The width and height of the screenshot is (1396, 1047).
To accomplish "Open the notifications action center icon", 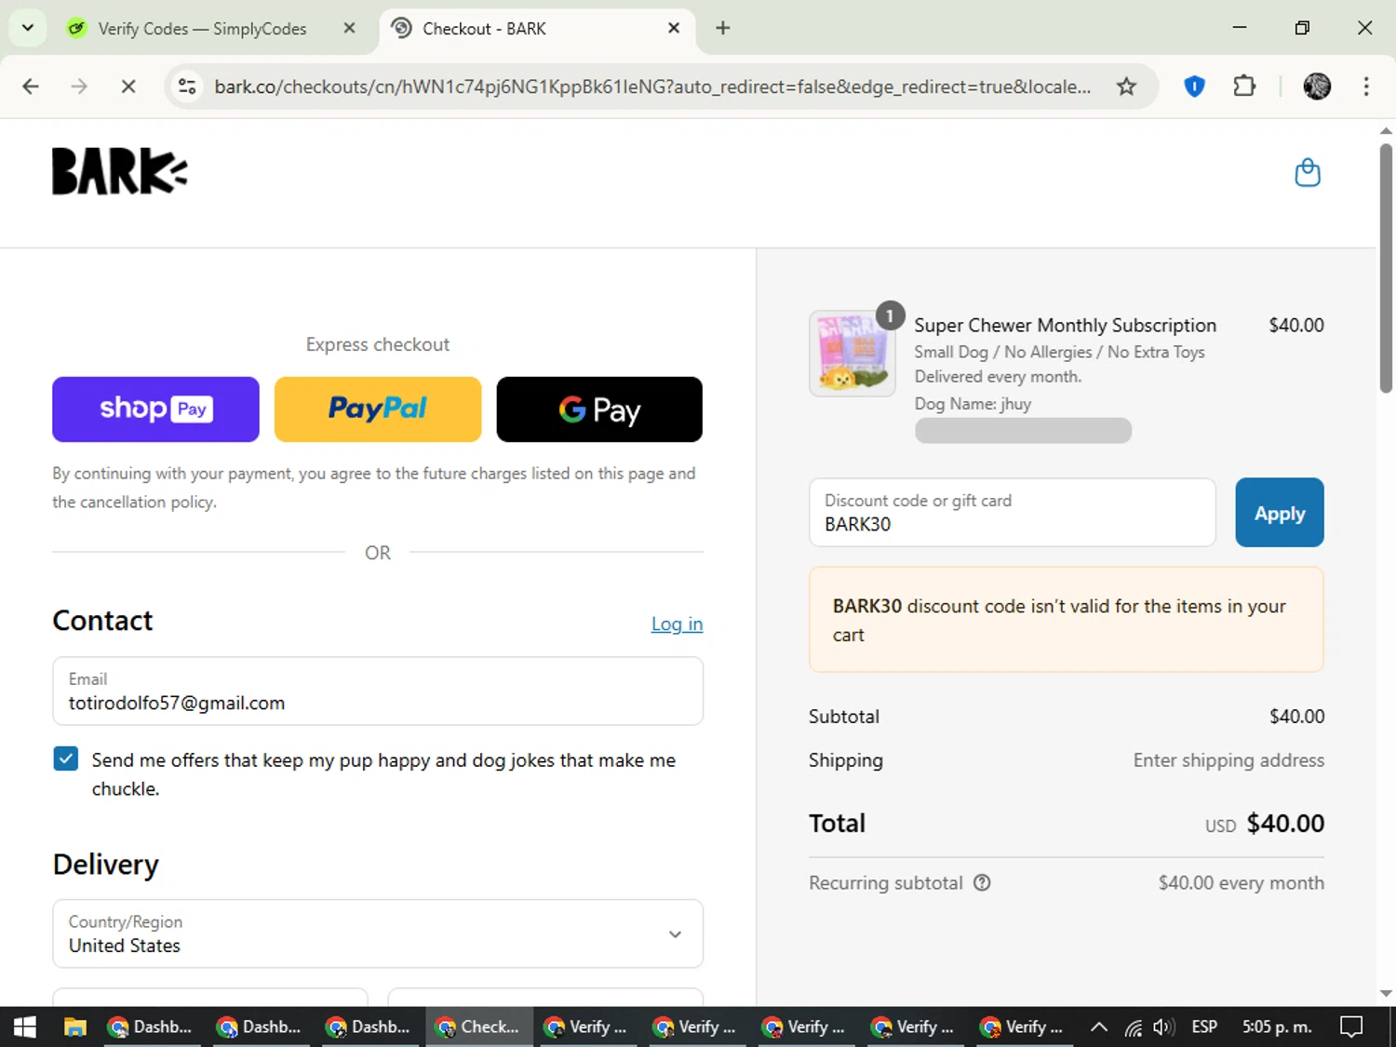I will (x=1350, y=1027).
